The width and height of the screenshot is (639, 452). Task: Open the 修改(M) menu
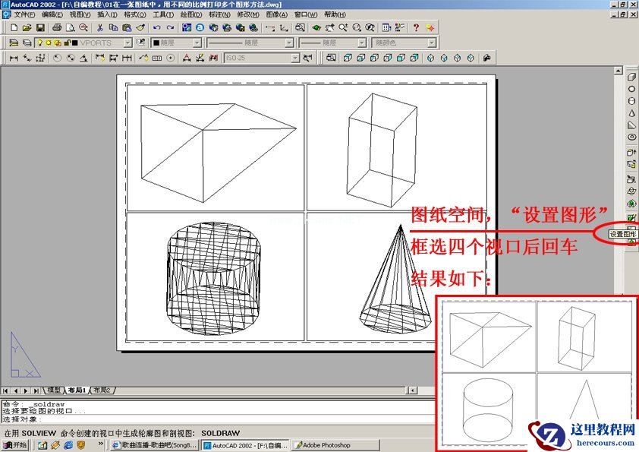[248, 14]
